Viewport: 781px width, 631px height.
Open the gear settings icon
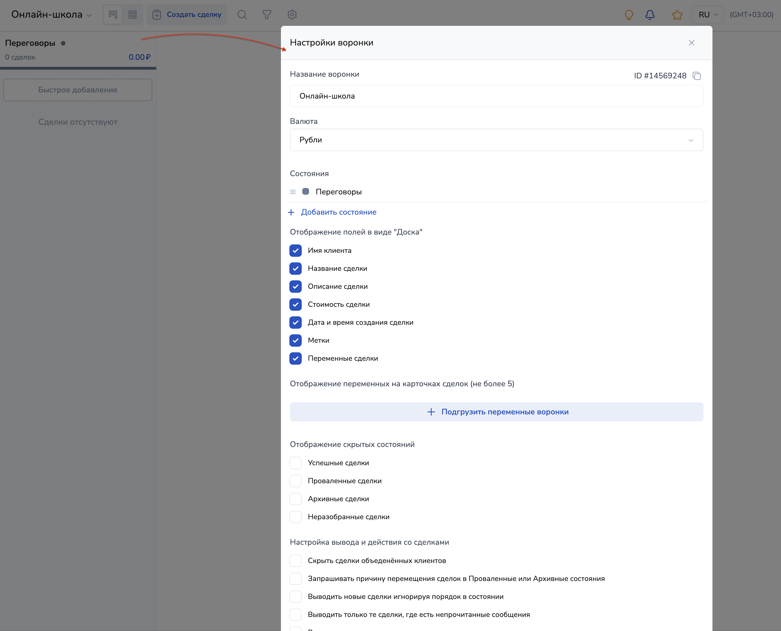pos(292,15)
